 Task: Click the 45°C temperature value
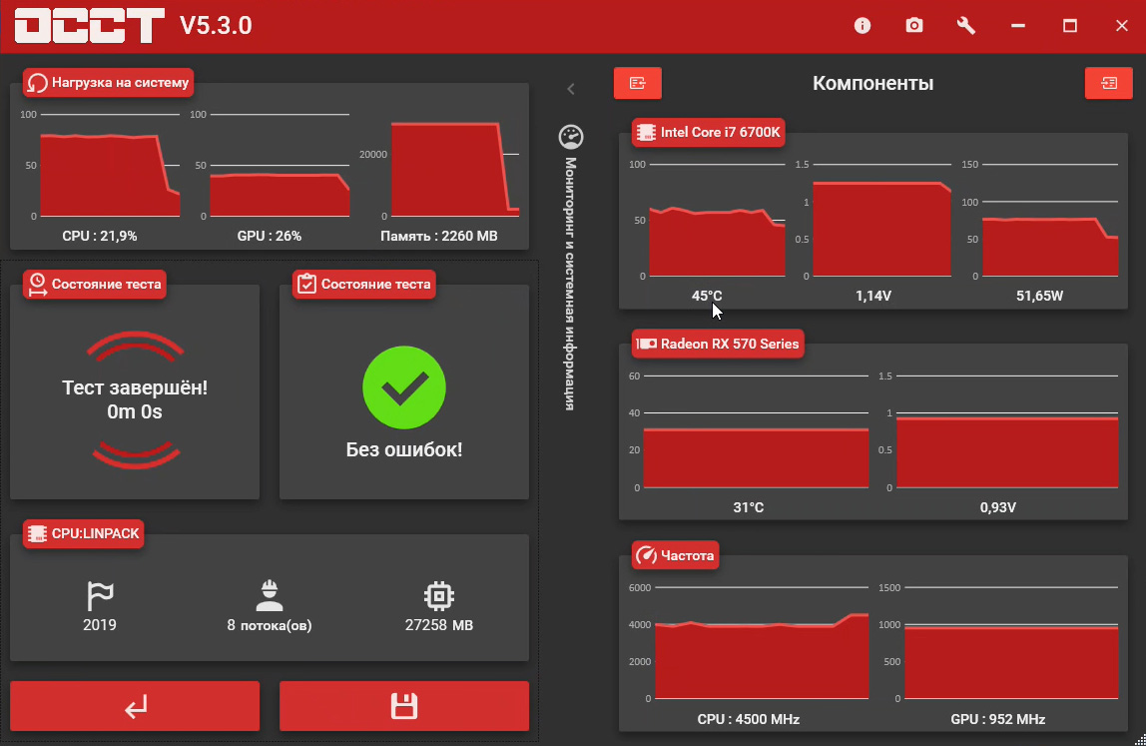point(707,297)
